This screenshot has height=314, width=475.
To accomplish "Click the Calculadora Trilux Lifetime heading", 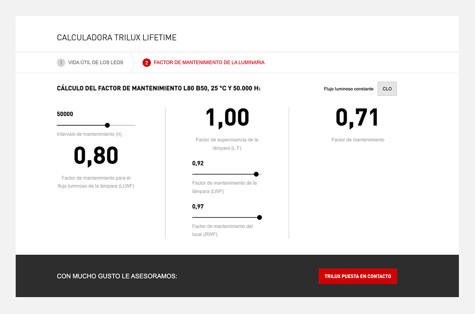I will (x=116, y=38).
